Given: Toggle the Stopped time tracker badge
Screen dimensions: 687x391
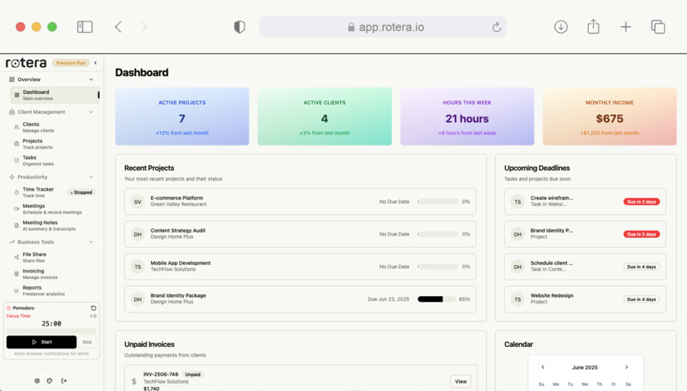Looking at the screenshot, I should pyautogui.click(x=81, y=192).
